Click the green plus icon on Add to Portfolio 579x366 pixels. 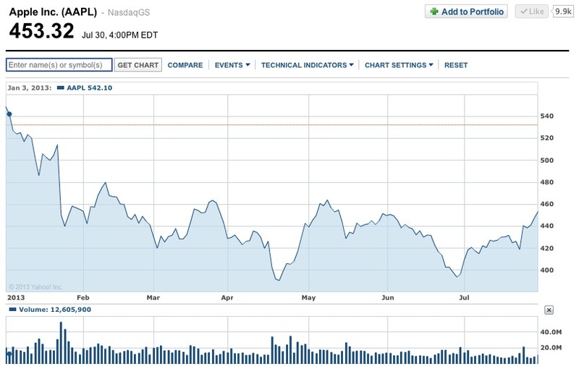pyautogui.click(x=434, y=12)
